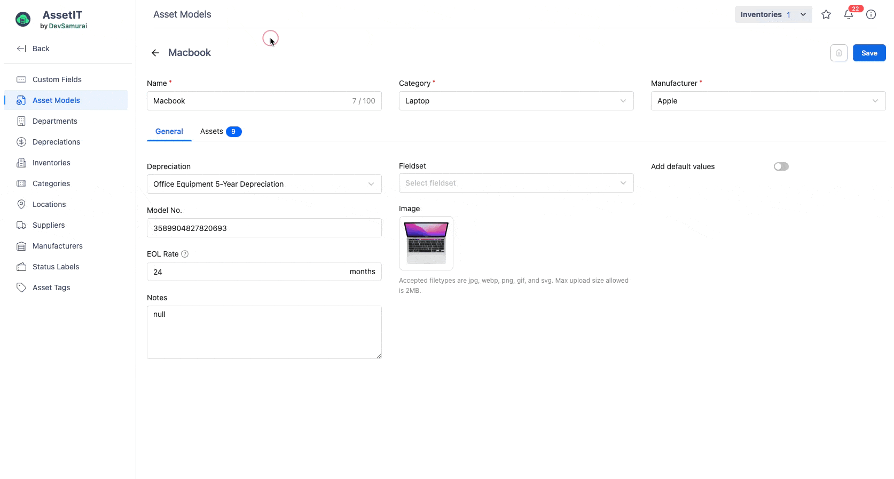Click the Suppliers truck icon
This screenshot has height=479, width=894.
click(x=21, y=225)
